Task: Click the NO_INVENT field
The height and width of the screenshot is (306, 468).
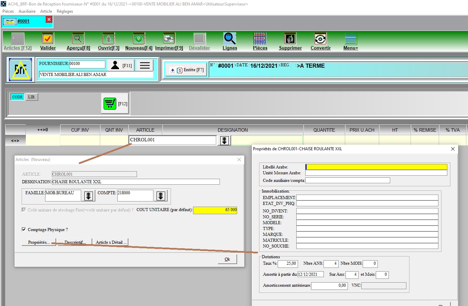Action: pyautogui.click(x=367, y=211)
